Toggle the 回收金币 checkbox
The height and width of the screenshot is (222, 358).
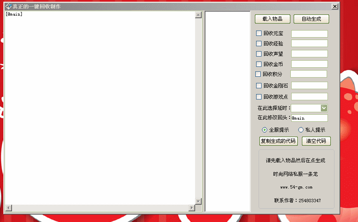[259, 64]
